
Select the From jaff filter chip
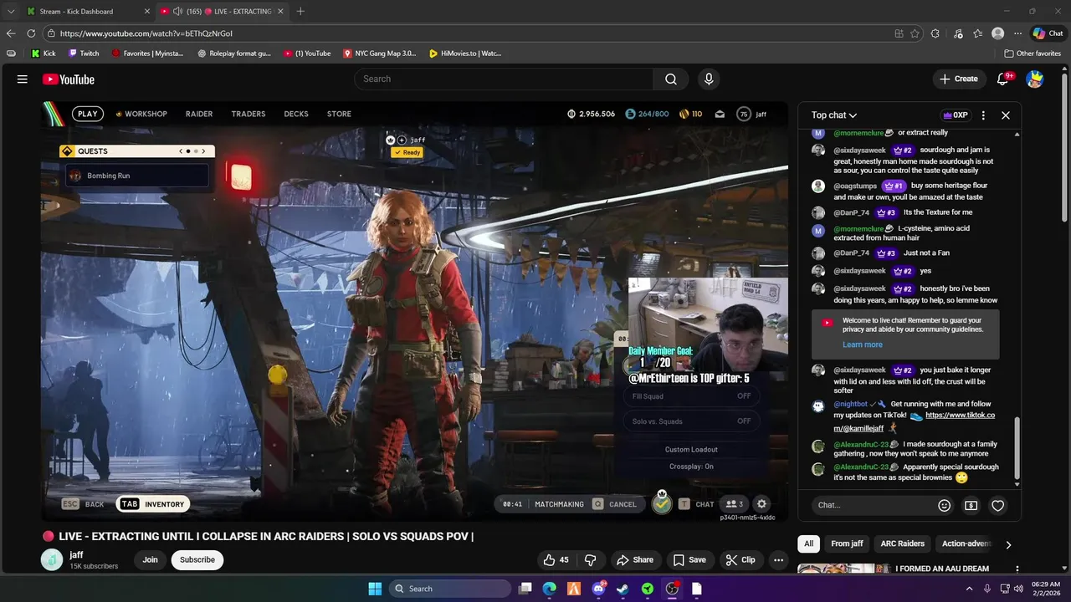[x=847, y=543]
